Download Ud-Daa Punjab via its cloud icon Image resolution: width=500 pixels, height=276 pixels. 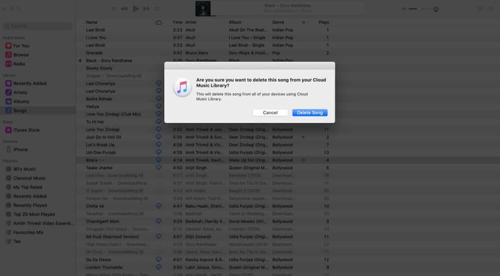158,152
